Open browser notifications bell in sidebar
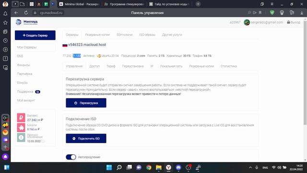 point(5,13)
